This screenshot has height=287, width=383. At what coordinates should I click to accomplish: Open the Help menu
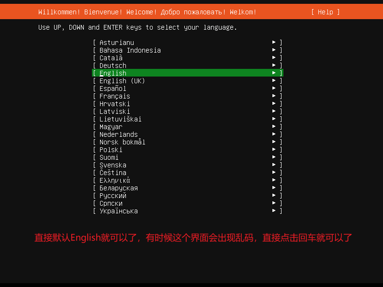point(325,12)
